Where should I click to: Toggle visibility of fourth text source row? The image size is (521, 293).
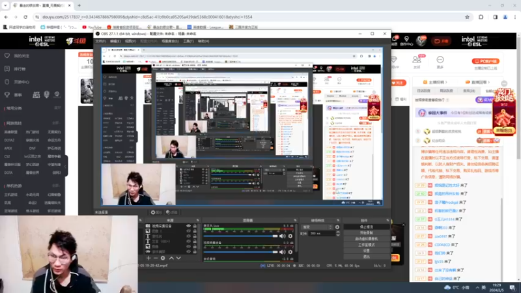click(188, 241)
